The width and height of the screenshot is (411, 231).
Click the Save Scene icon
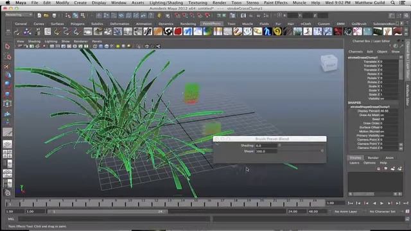[x=54, y=15]
